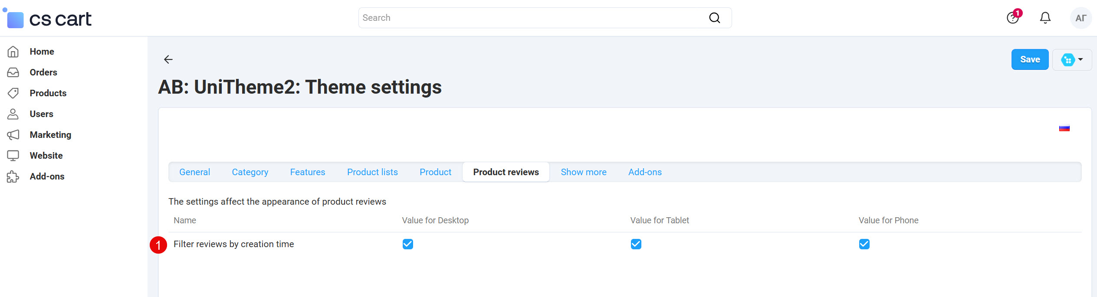Open Home in the sidebar
Viewport: 1097px width, 297px height.
coord(42,52)
